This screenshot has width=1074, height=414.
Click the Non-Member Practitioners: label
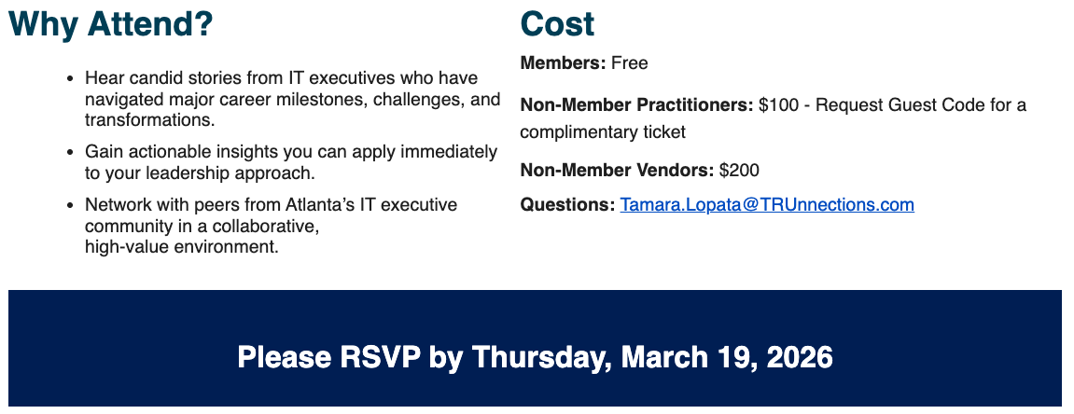pyautogui.click(x=636, y=105)
